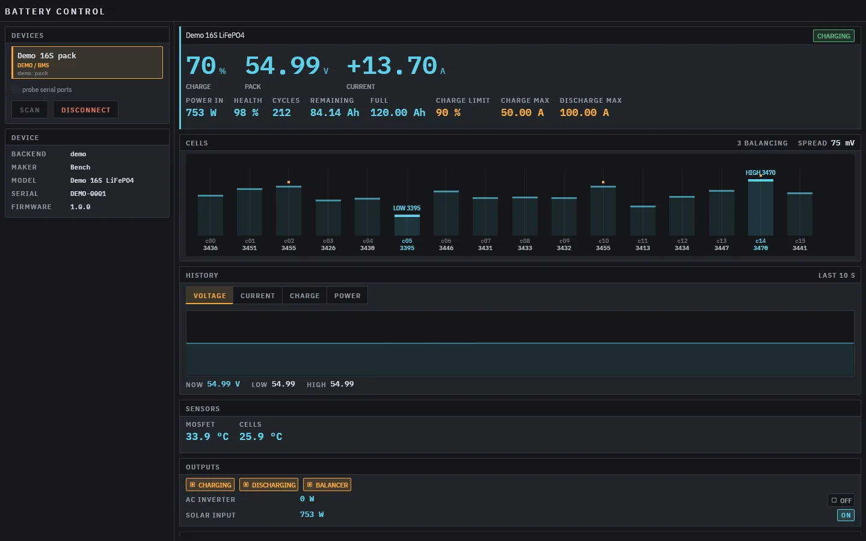Click the firmware version 1.0.0
The width and height of the screenshot is (866, 541).
[81, 207]
